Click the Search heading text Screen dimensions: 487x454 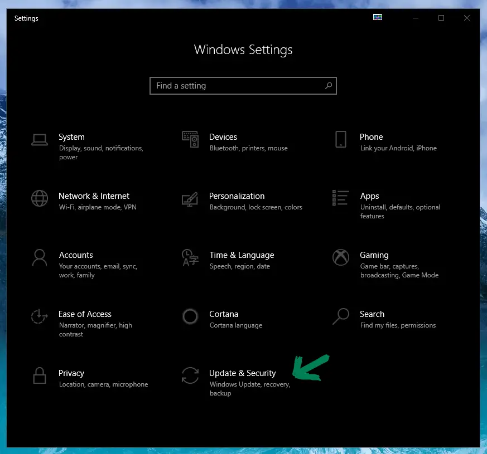coord(372,314)
